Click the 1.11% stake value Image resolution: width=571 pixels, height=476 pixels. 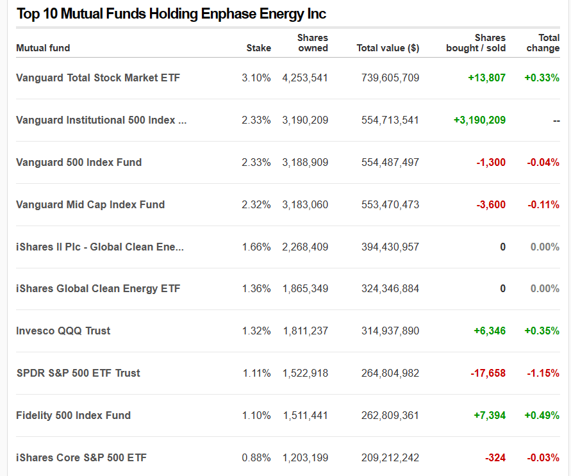tap(257, 373)
